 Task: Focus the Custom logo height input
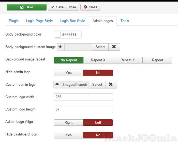(83, 109)
